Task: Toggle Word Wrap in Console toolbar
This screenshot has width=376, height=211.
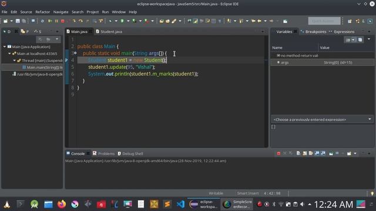Action: (x=311, y=154)
